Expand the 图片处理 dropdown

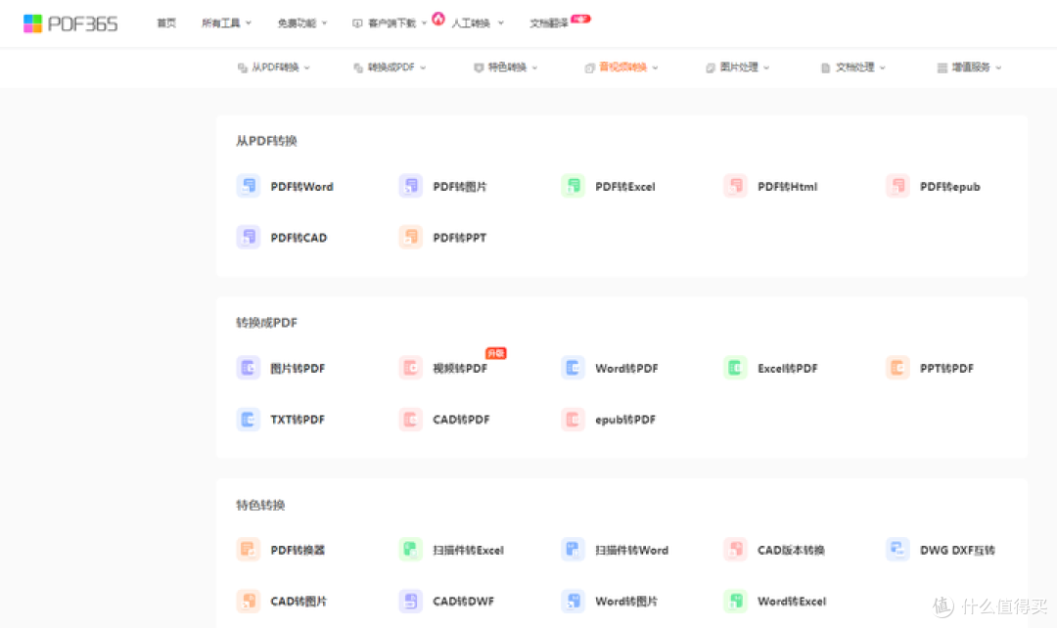pyautogui.click(x=738, y=67)
